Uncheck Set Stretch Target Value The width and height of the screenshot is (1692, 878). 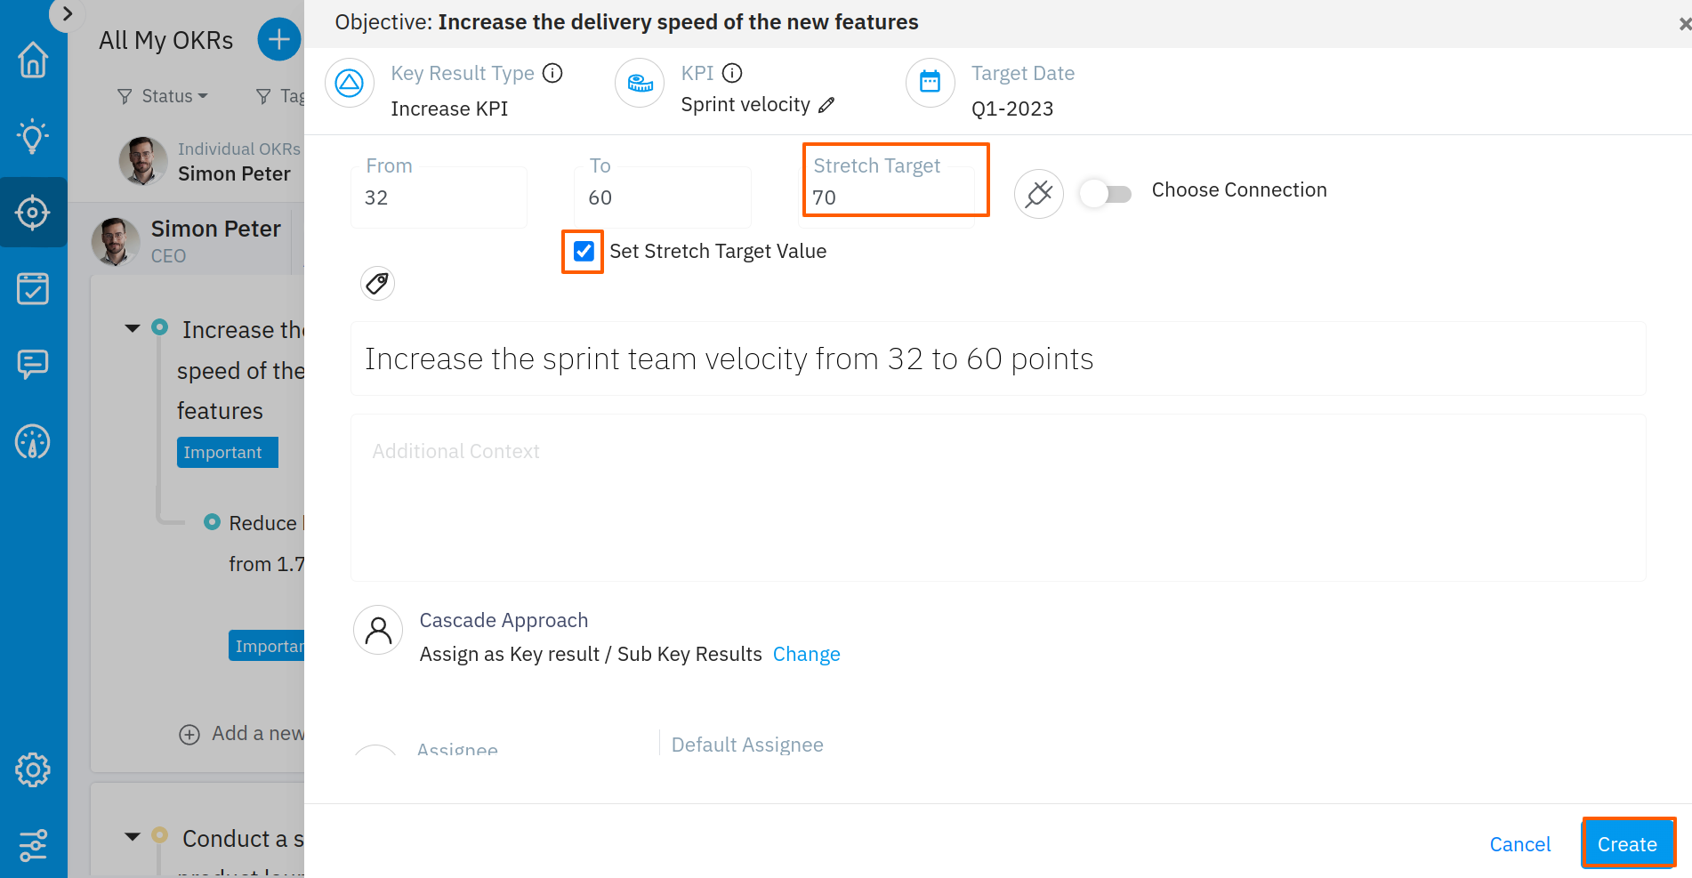[583, 252]
